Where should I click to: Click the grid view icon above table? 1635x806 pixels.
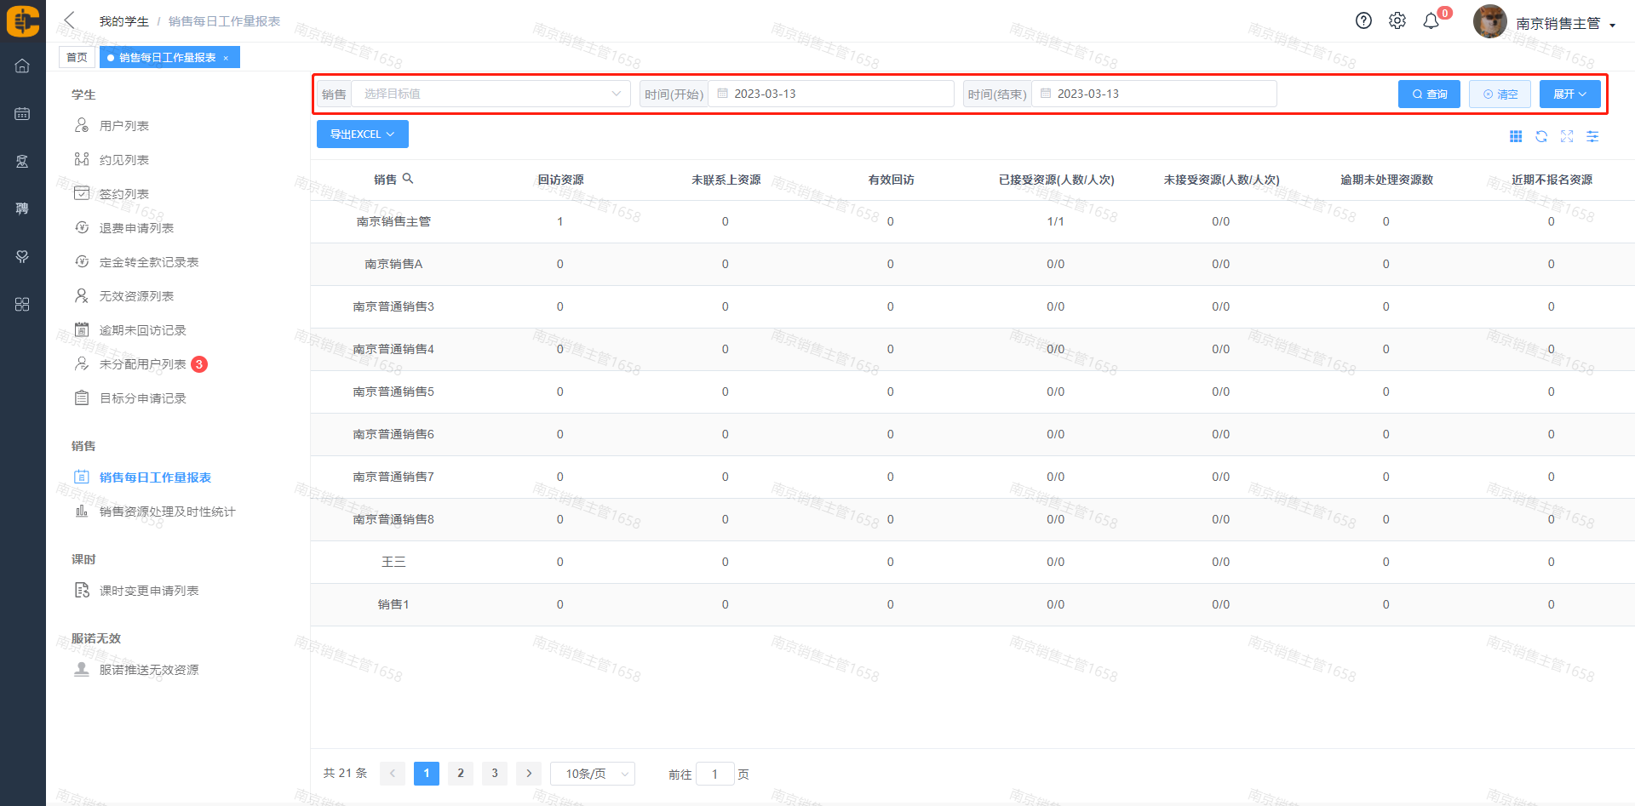pos(1516,136)
